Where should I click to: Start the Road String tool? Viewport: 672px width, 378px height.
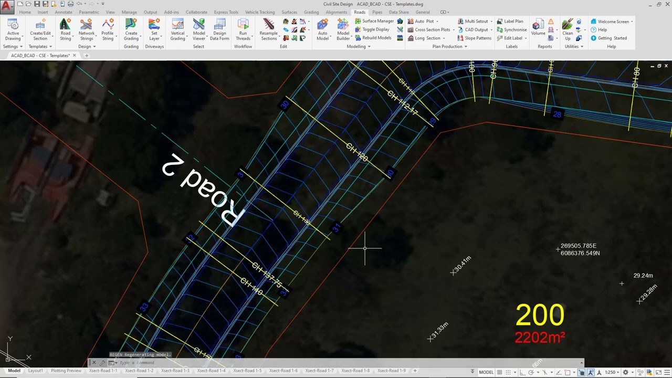(65, 29)
